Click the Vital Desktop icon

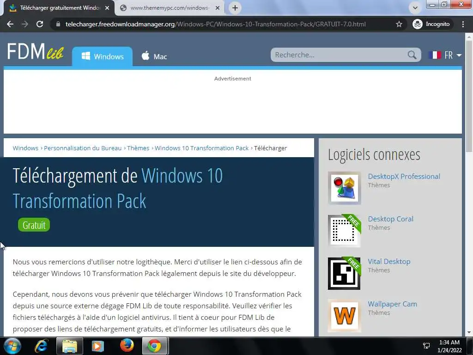point(344,273)
